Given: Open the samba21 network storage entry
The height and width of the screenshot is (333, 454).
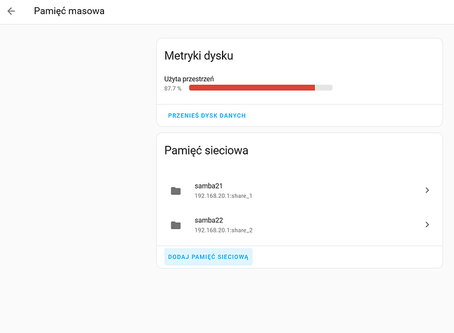Looking at the screenshot, I should point(299,190).
